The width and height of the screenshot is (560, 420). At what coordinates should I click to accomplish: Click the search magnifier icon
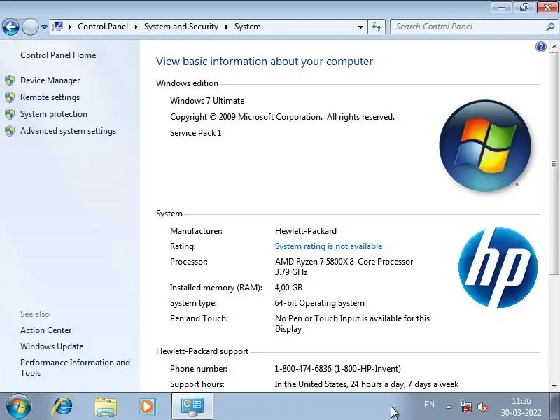coord(550,27)
